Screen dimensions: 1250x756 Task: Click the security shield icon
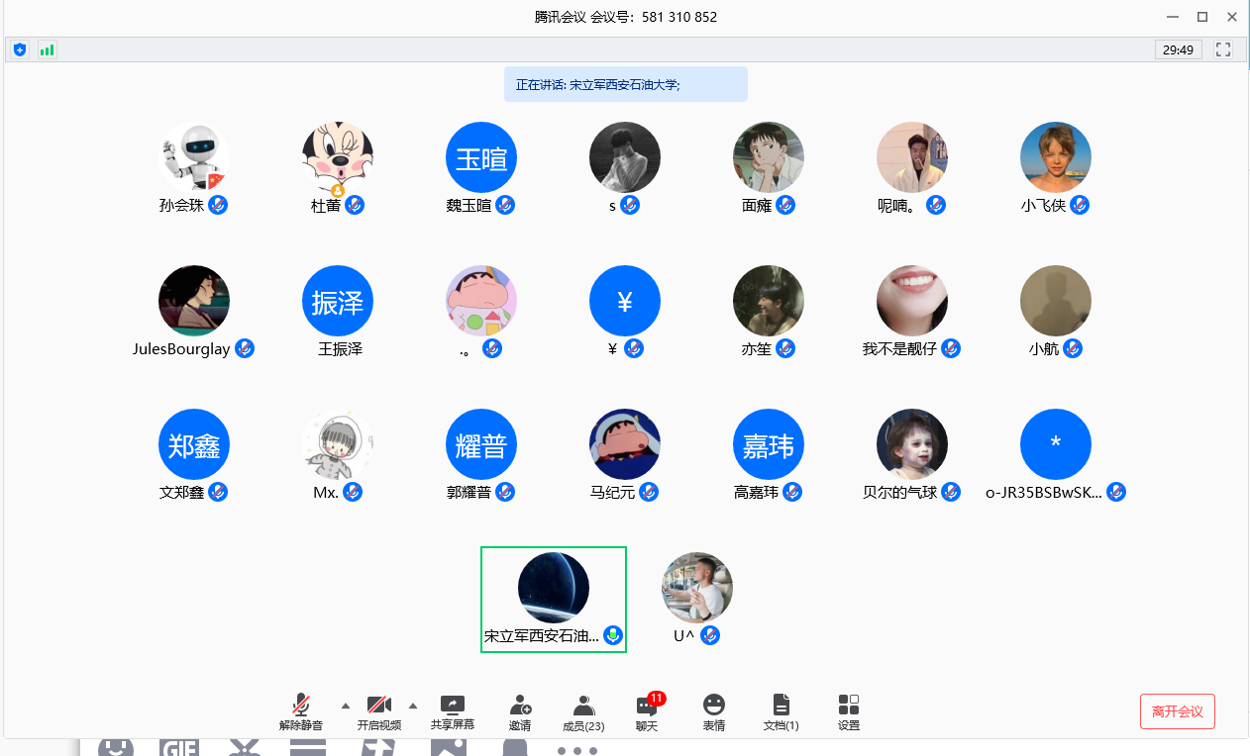[x=20, y=49]
